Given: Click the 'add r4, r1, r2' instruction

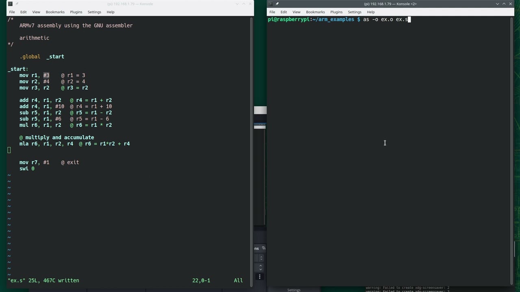Looking at the screenshot, I should [x=40, y=100].
